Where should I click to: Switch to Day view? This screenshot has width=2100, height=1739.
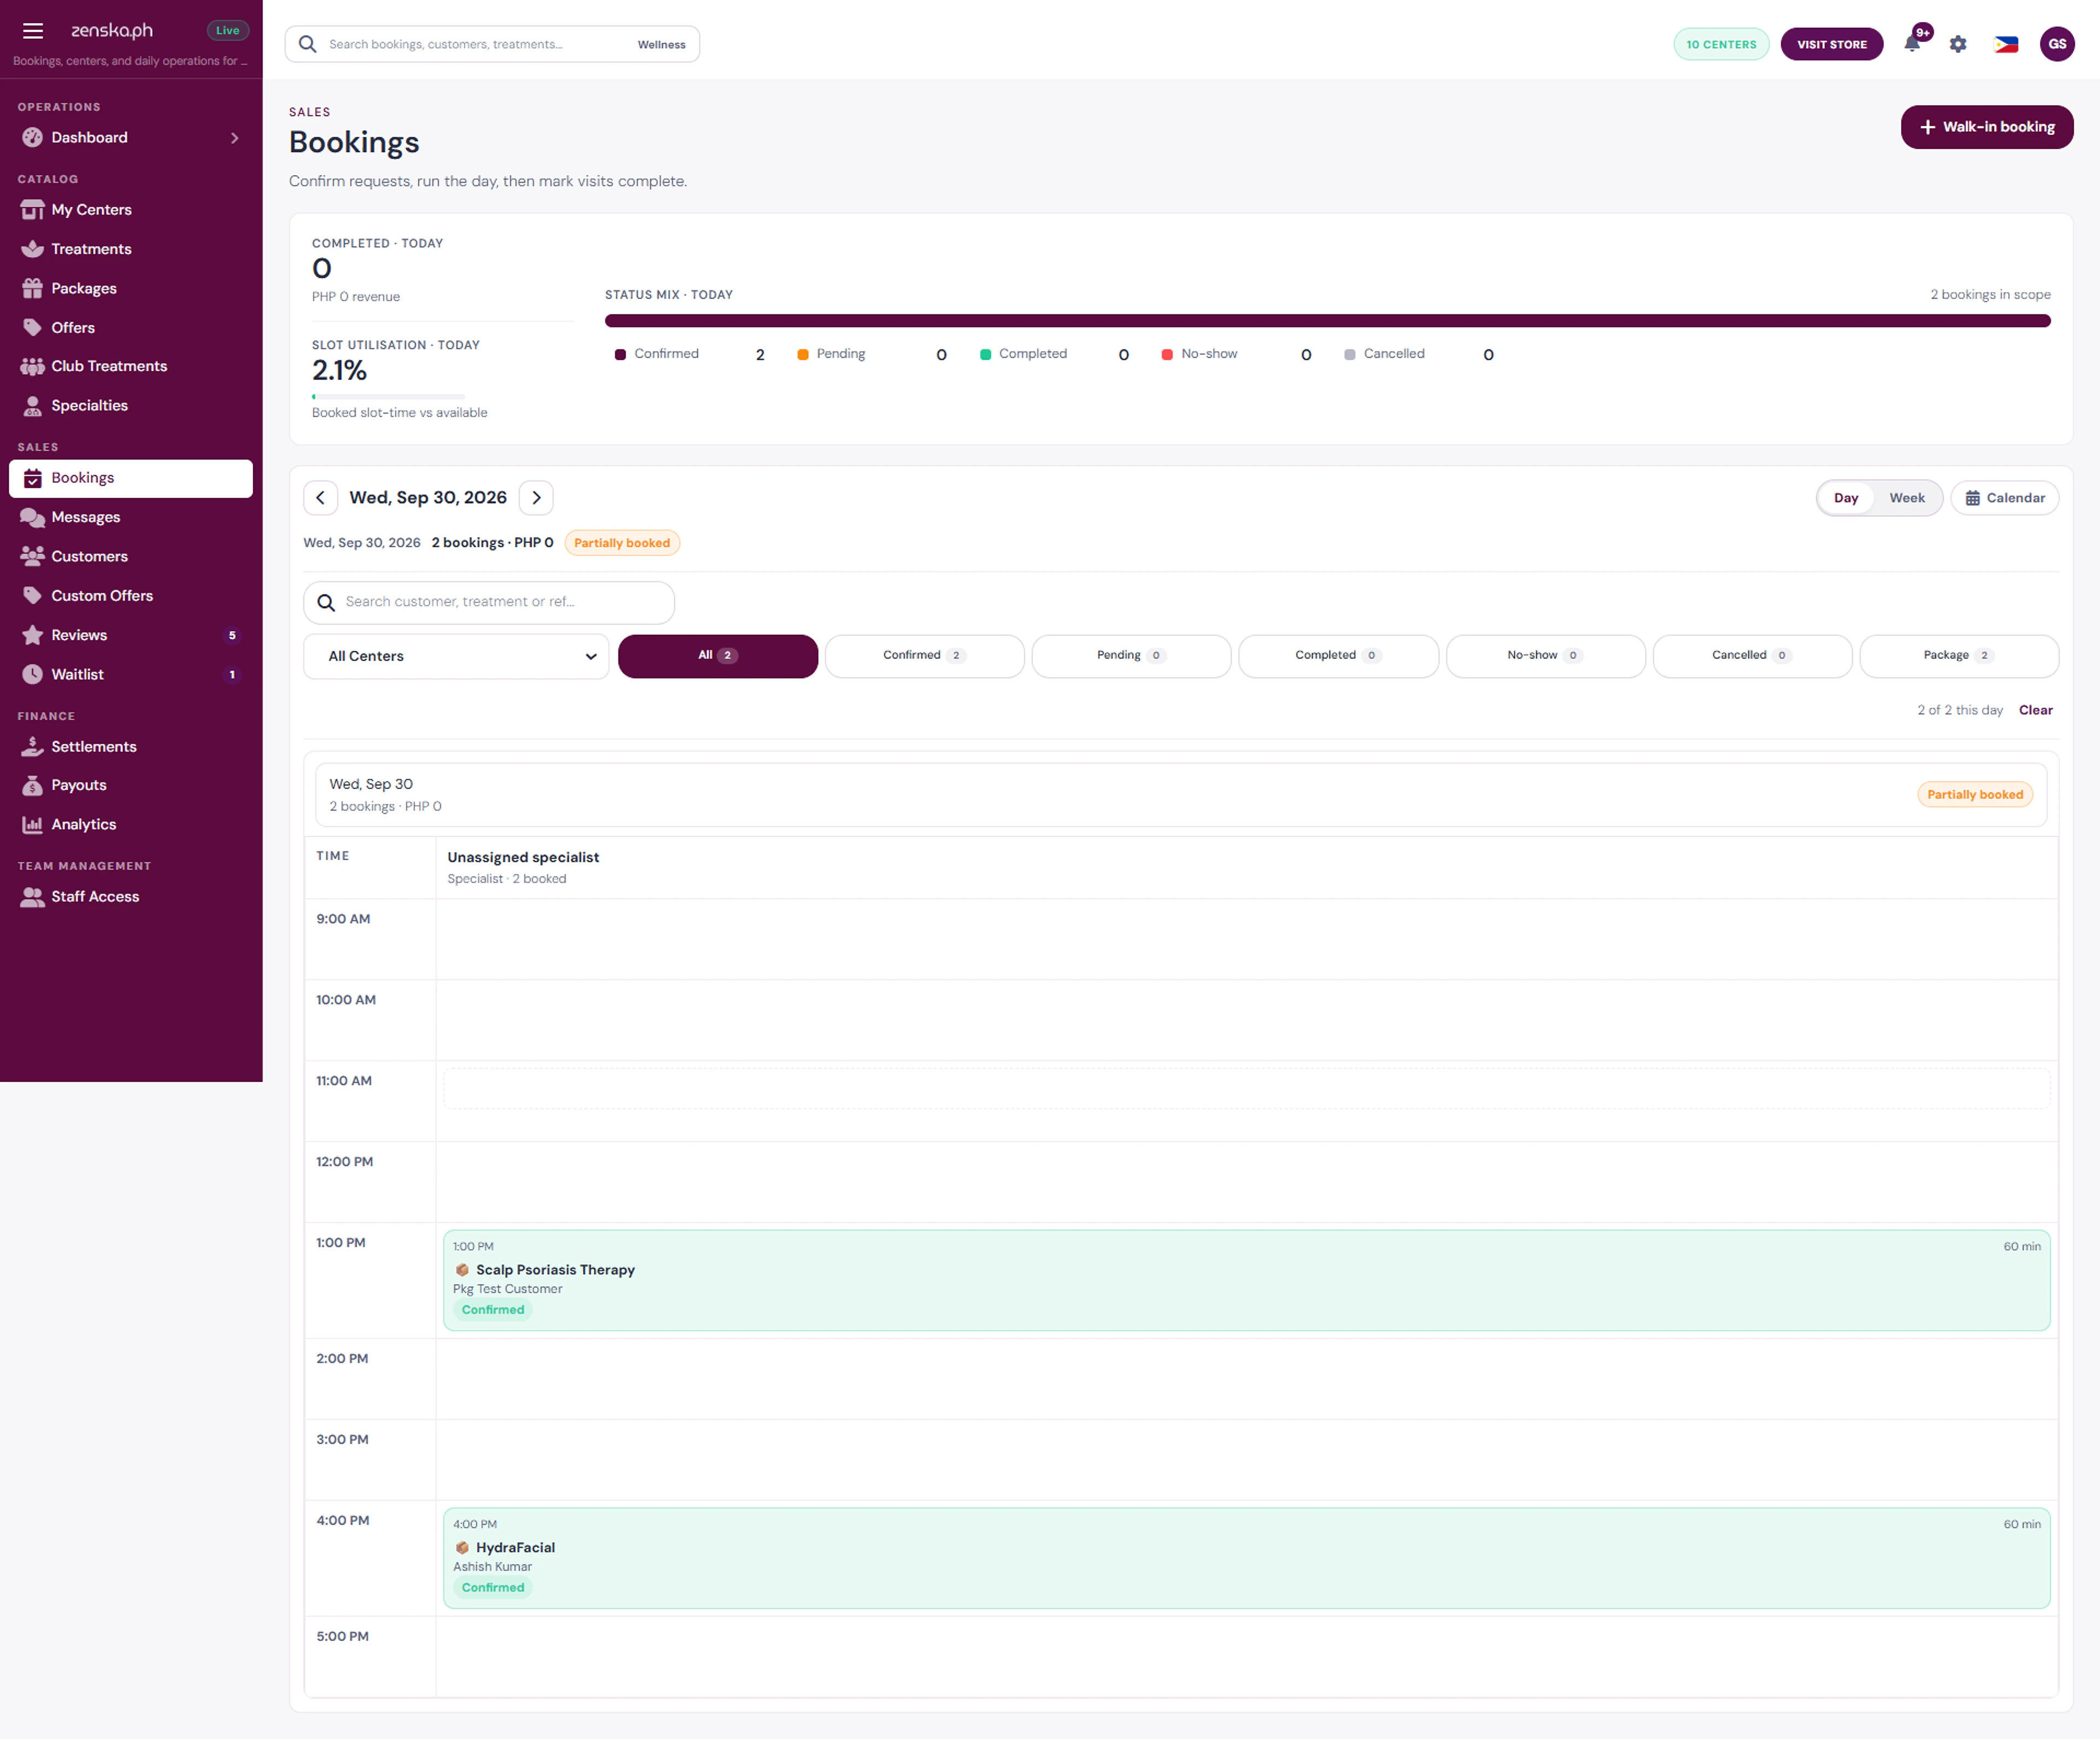tap(1846, 498)
